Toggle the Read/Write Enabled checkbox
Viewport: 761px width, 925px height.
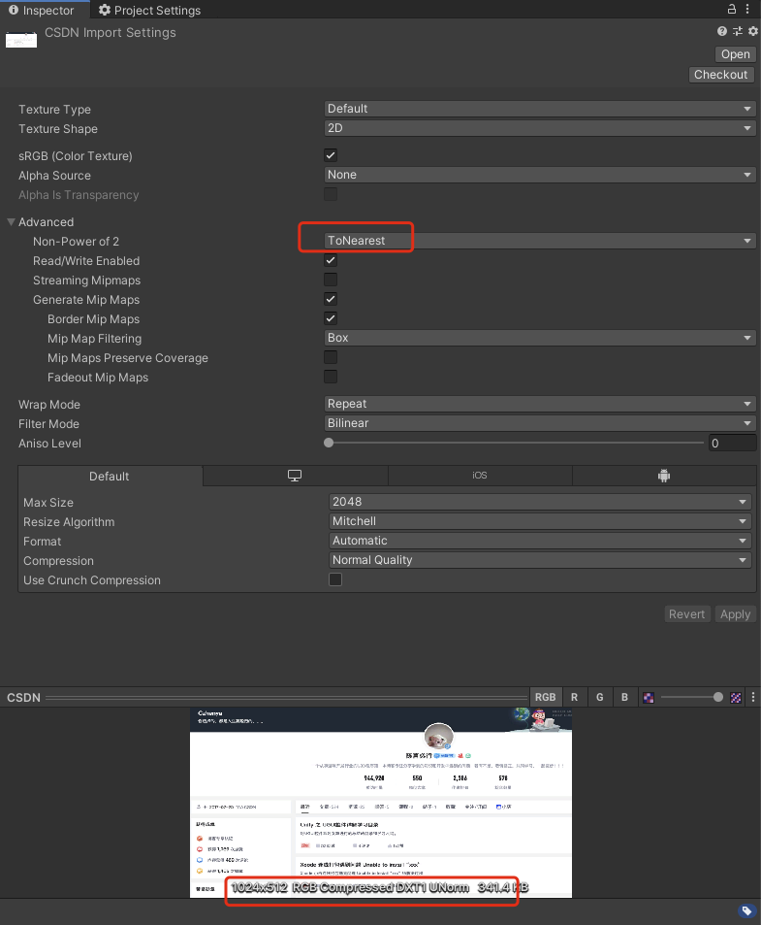tap(331, 260)
